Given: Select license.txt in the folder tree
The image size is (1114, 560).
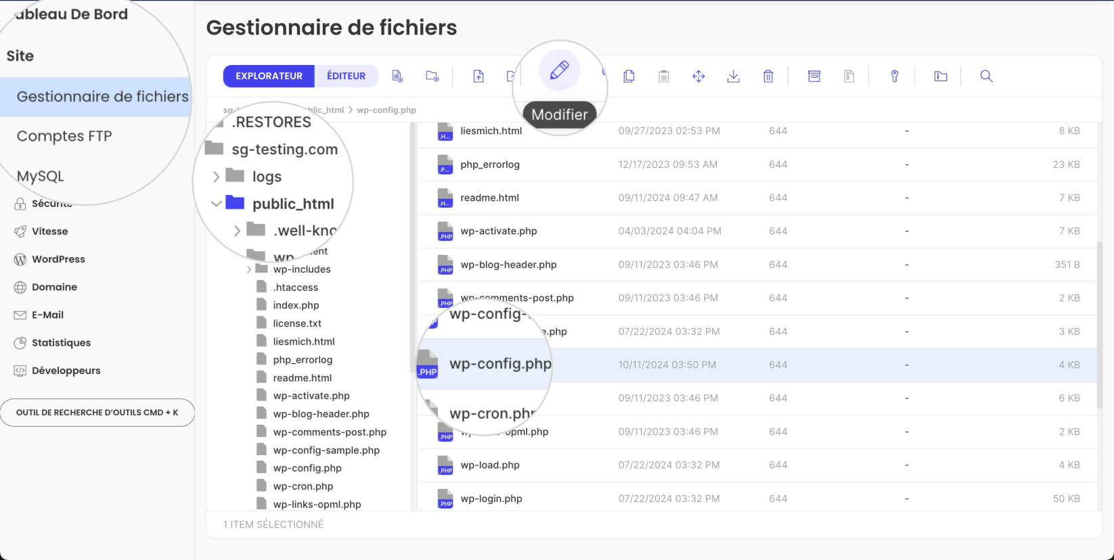Looking at the screenshot, I should pyautogui.click(x=297, y=324).
